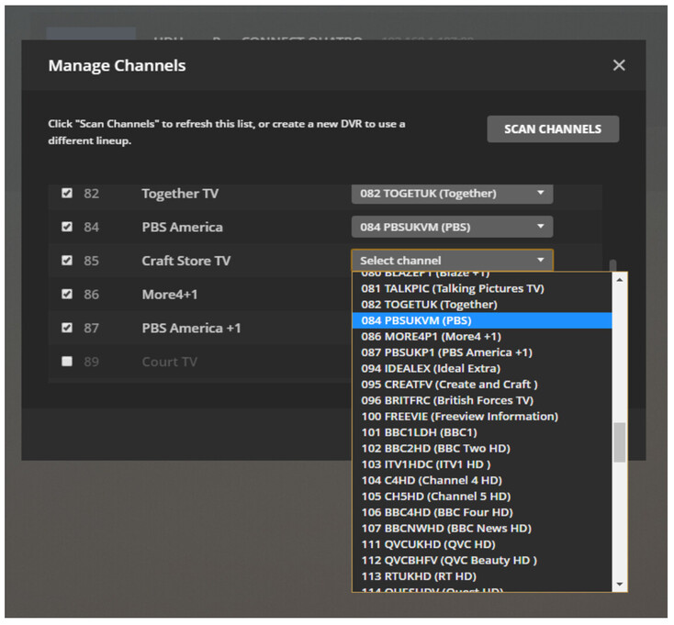
Task: Click the dropdown list scroll up arrow
Action: [620, 280]
